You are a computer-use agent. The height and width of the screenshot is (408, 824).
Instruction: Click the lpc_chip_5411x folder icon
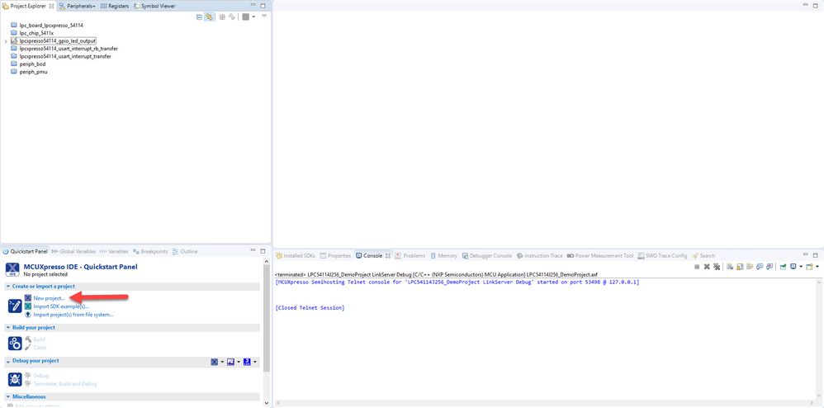tap(14, 32)
